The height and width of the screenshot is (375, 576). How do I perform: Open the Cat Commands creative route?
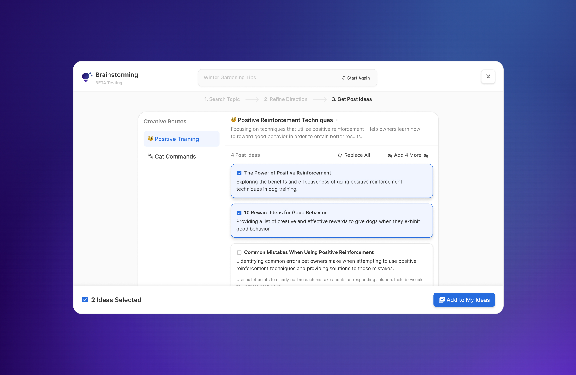(x=175, y=157)
